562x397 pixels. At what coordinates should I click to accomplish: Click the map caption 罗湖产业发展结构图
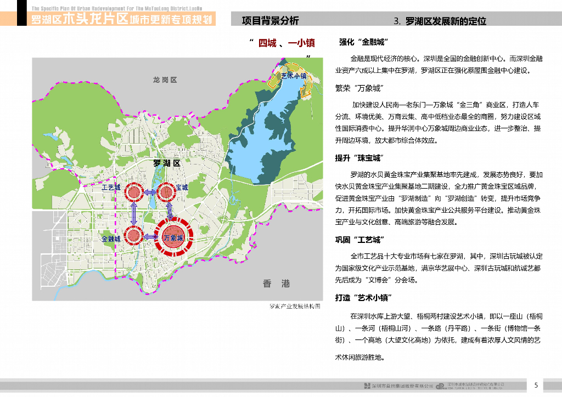coord(295,307)
